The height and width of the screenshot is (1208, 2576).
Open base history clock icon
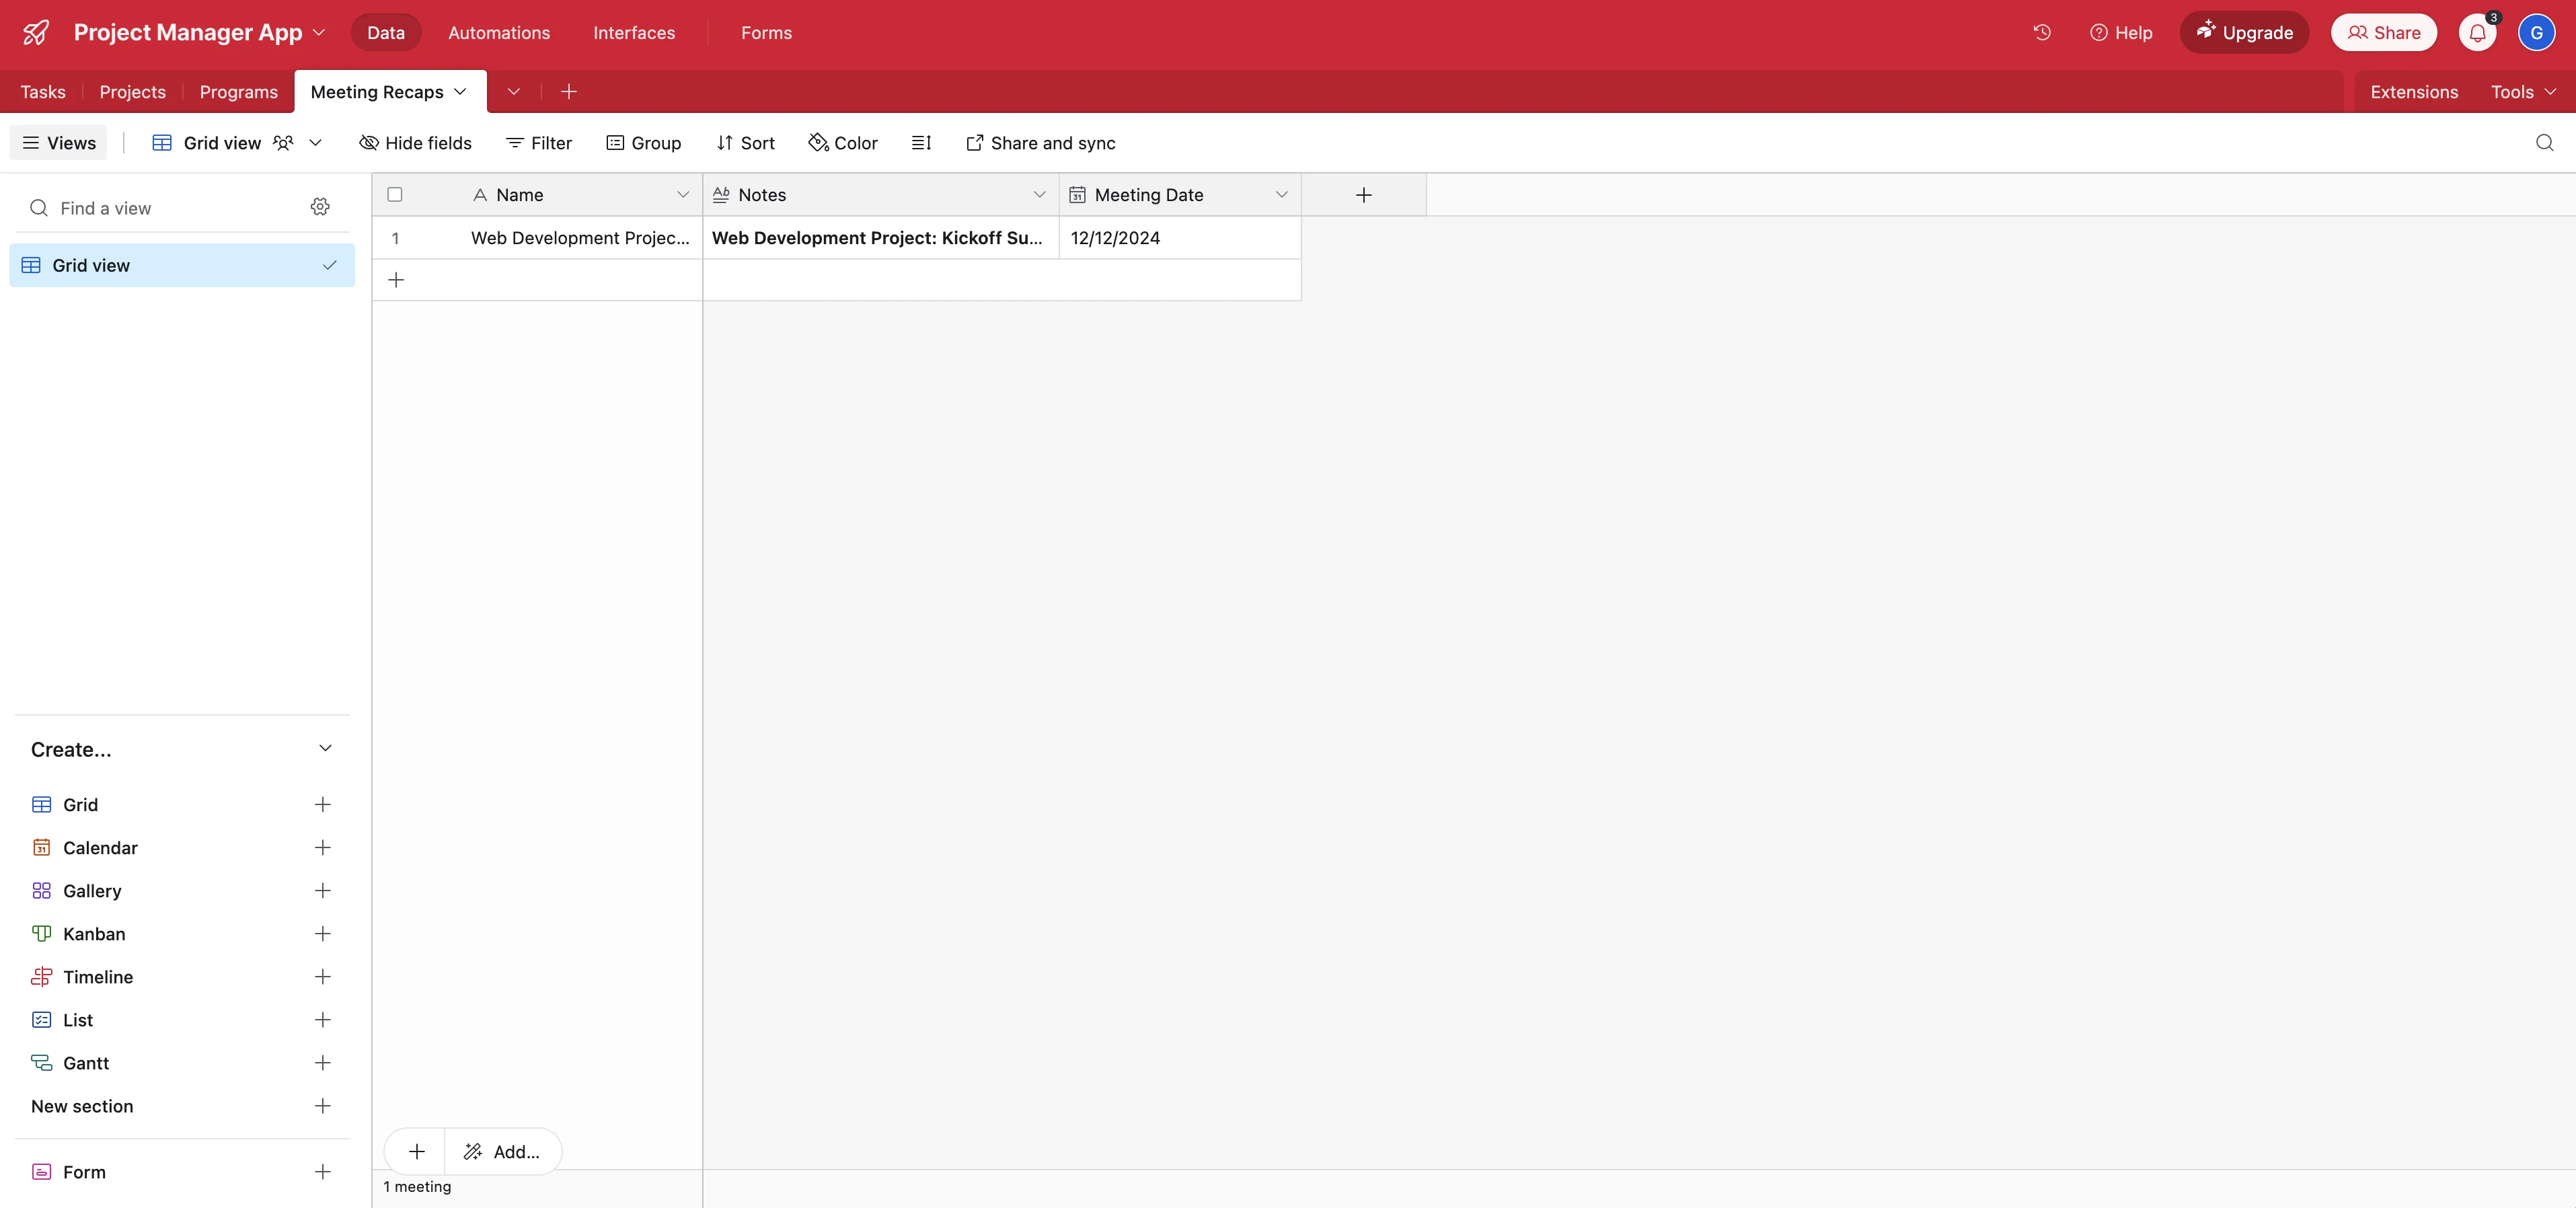tap(2041, 32)
